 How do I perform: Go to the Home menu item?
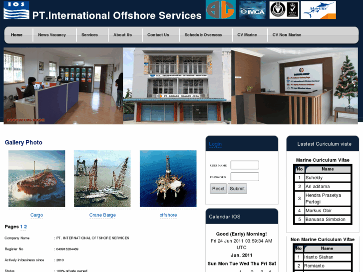click(x=16, y=35)
